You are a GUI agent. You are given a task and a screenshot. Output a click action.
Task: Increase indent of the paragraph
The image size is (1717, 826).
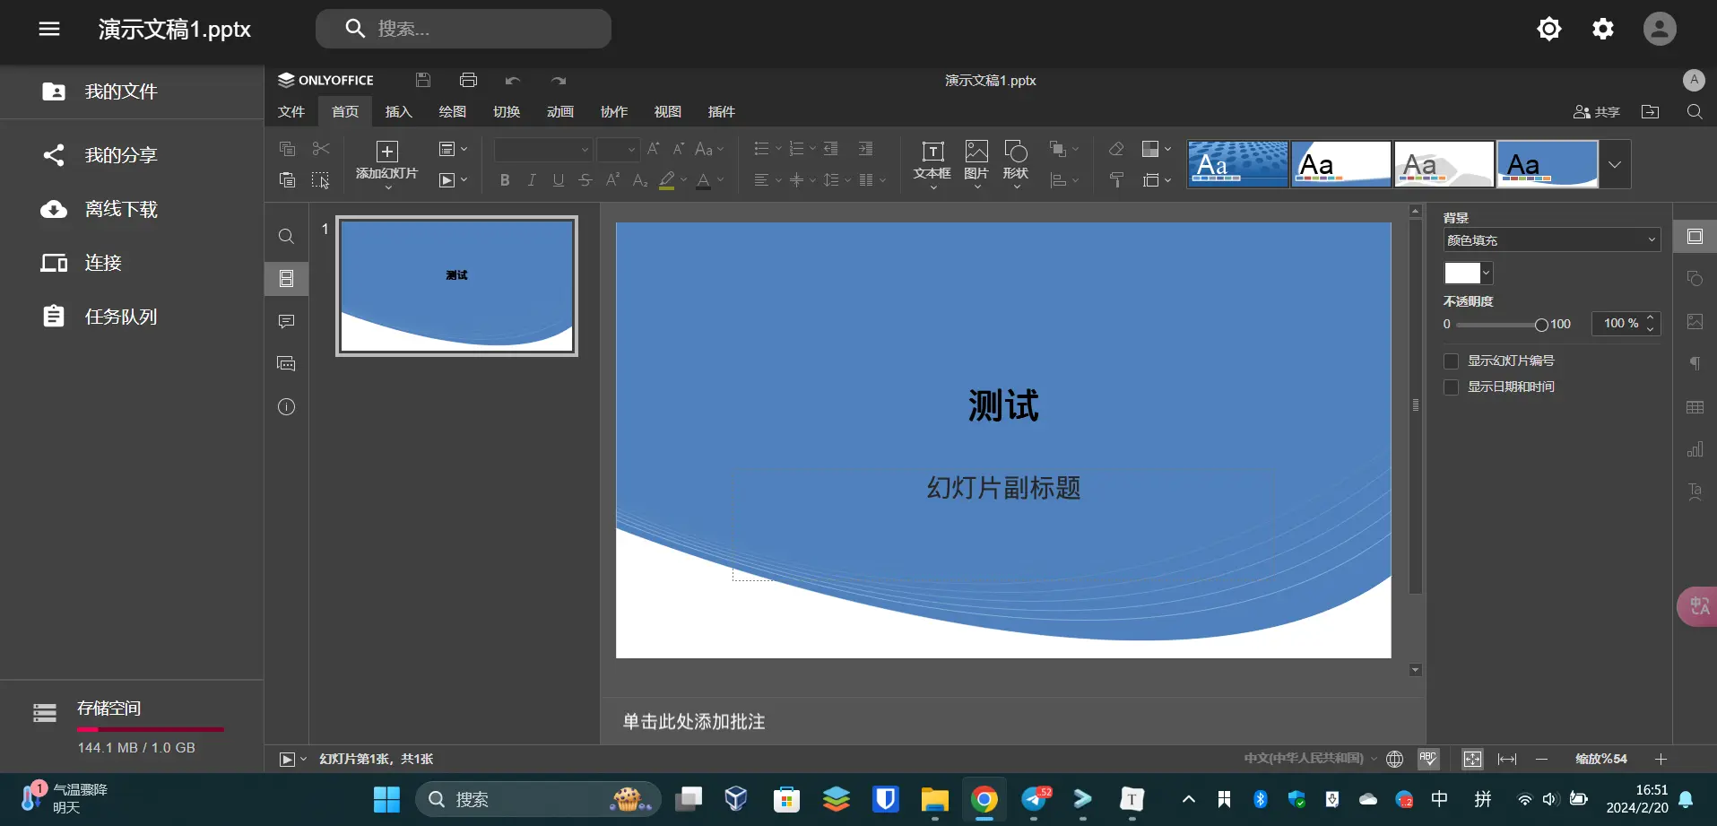865,149
